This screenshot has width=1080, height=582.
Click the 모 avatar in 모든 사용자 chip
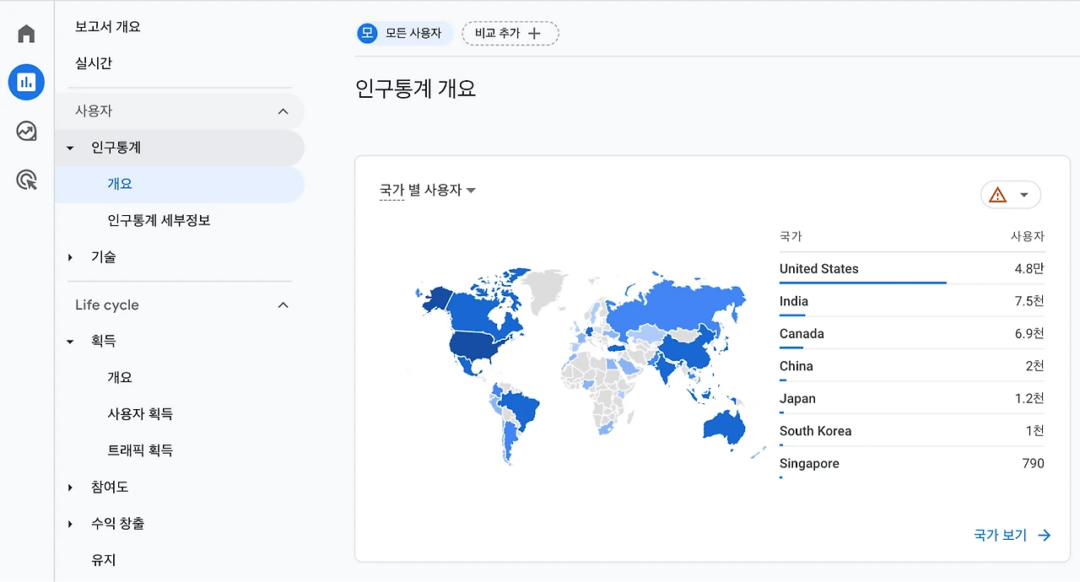click(x=367, y=34)
